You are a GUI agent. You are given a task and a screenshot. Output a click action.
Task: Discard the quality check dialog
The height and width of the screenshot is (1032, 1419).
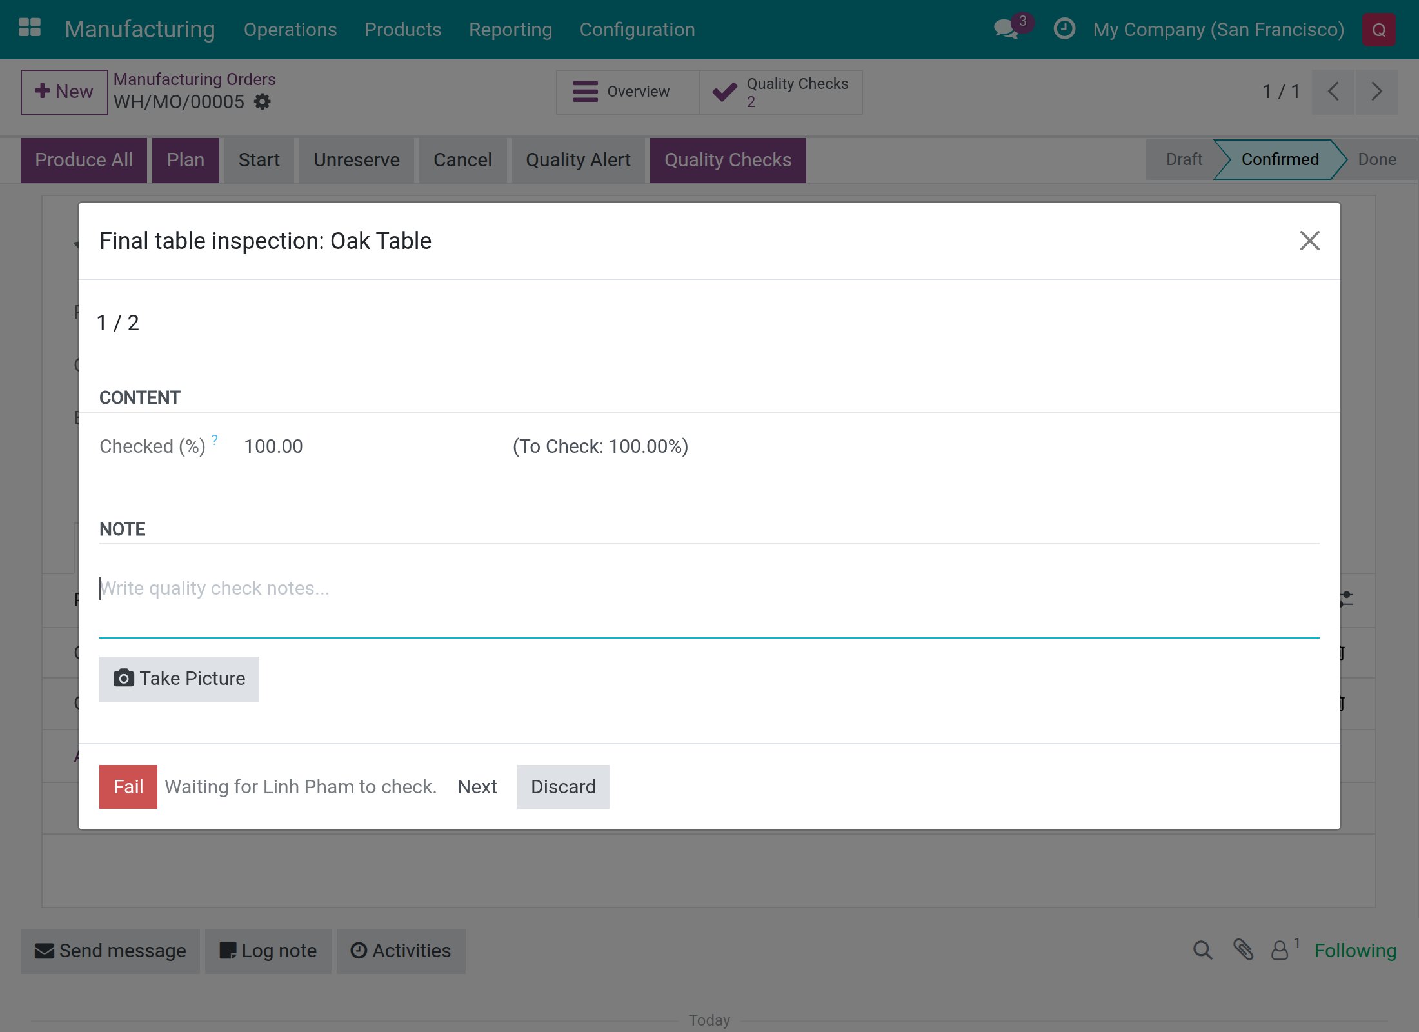click(563, 786)
